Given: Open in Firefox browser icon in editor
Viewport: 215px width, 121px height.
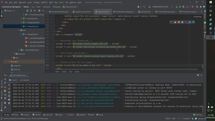Looking at the screenshot, I should 178,22.
